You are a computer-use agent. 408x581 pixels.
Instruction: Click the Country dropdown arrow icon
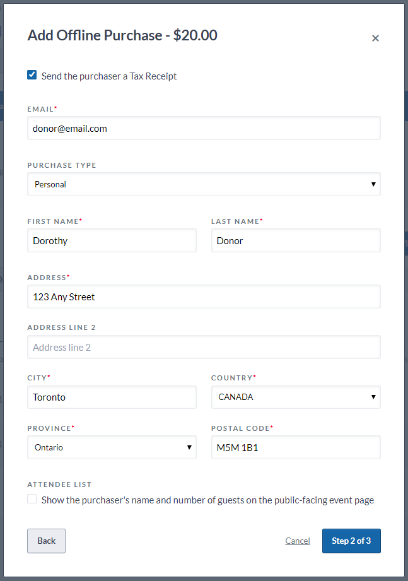(373, 397)
